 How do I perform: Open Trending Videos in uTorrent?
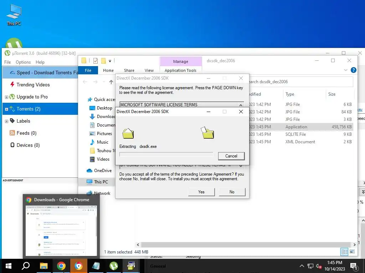pos(33,85)
